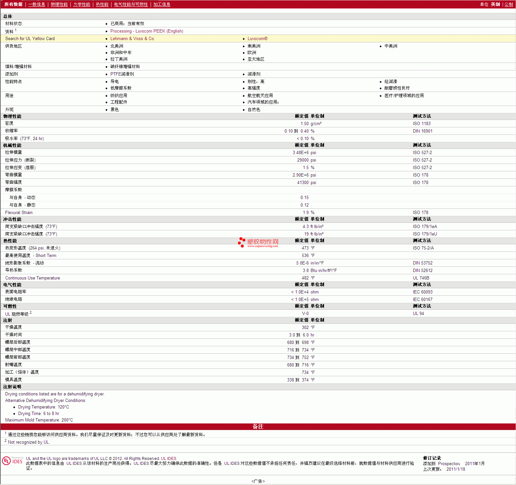Click the Flexural Strain row label
Viewport: 516px width, 485px height.
point(19,213)
